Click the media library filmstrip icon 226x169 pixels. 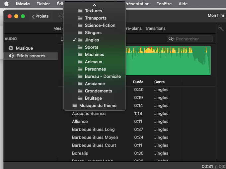tap(60, 16)
